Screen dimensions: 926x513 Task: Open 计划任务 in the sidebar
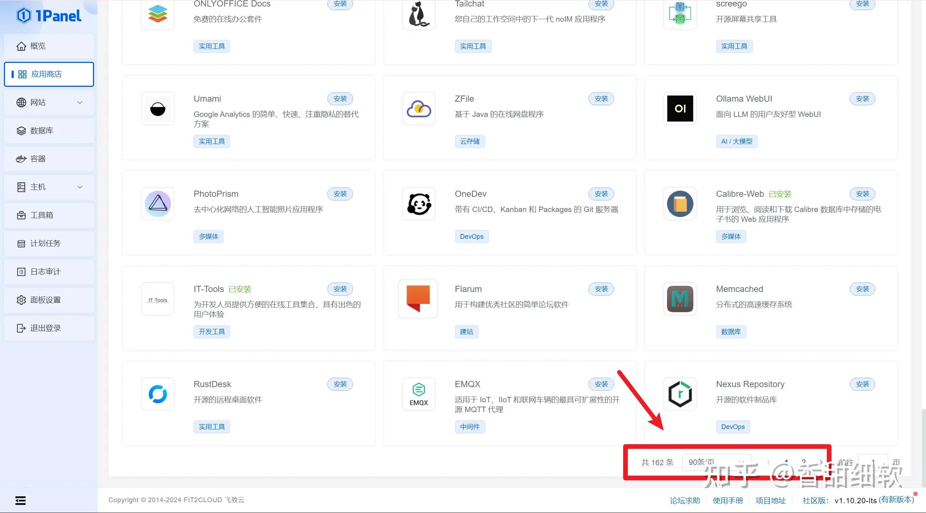click(x=49, y=243)
